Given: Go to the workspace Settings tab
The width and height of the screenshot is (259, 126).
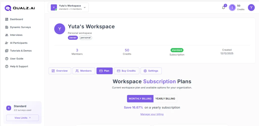Looking at the screenshot, I should coord(151,71).
